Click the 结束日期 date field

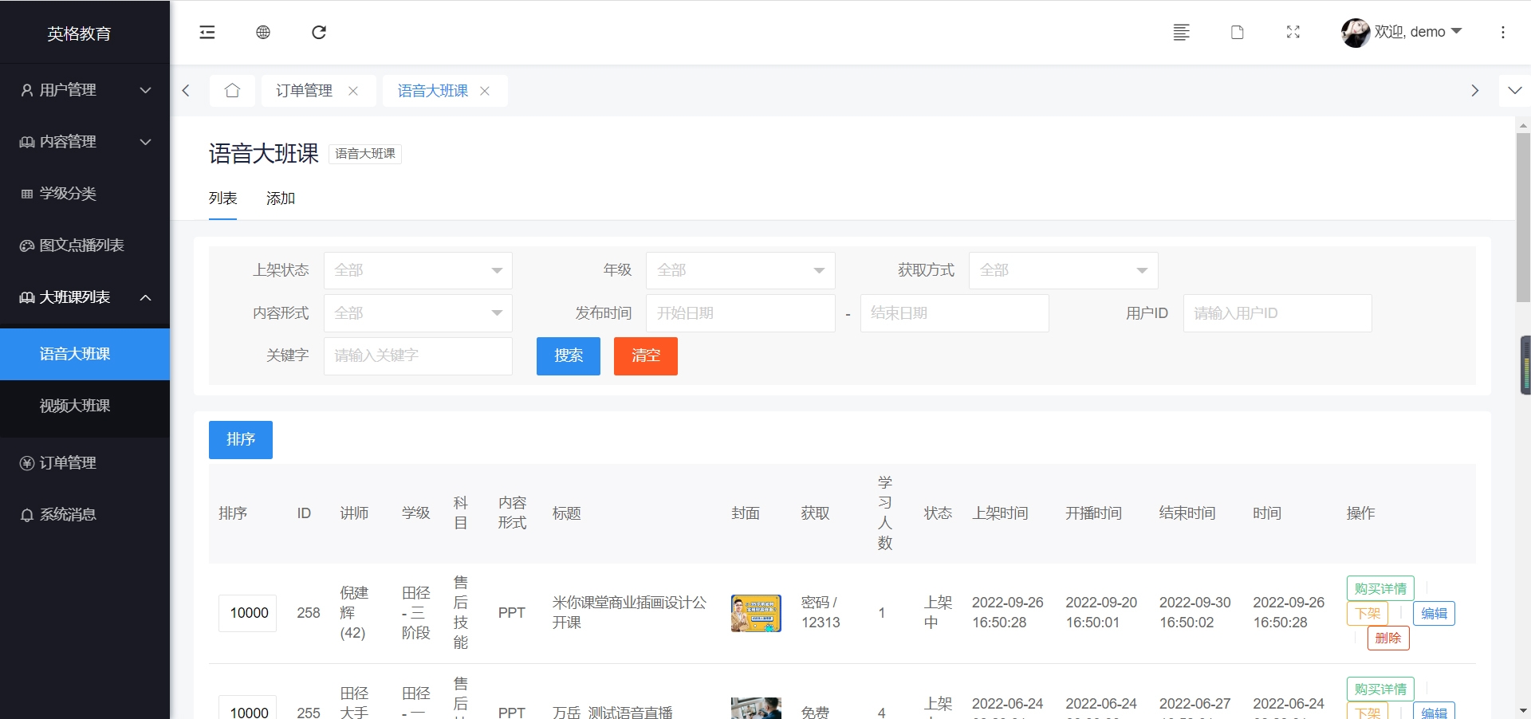[x=954, y=313]
